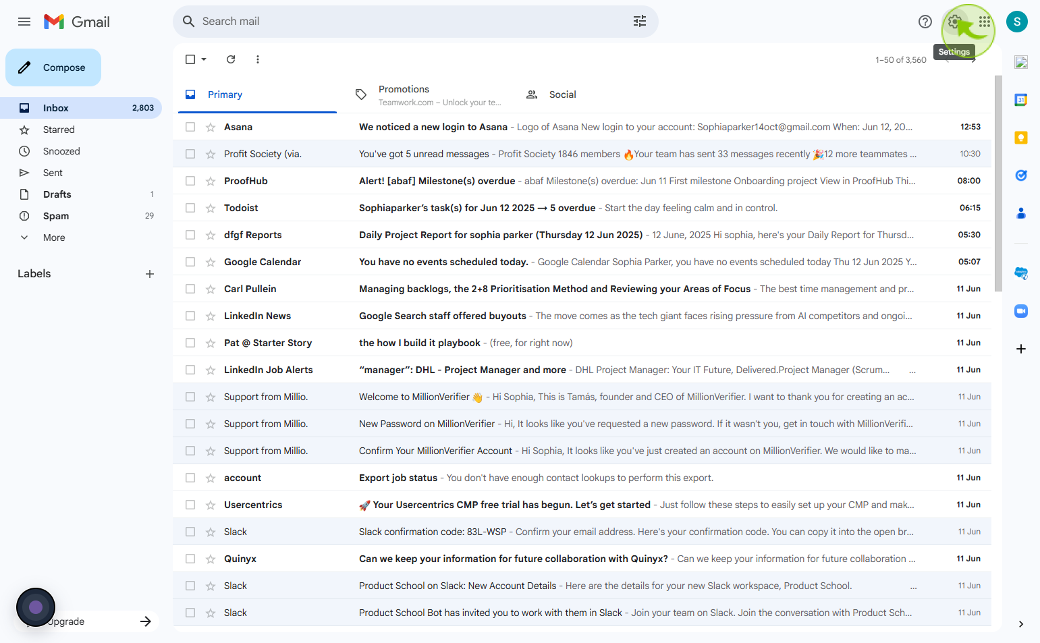The width and height of the screenshot is (1040, 643).
Task: Open 'Welcome to MillionVerifier' email
Action: pos(582,397)
